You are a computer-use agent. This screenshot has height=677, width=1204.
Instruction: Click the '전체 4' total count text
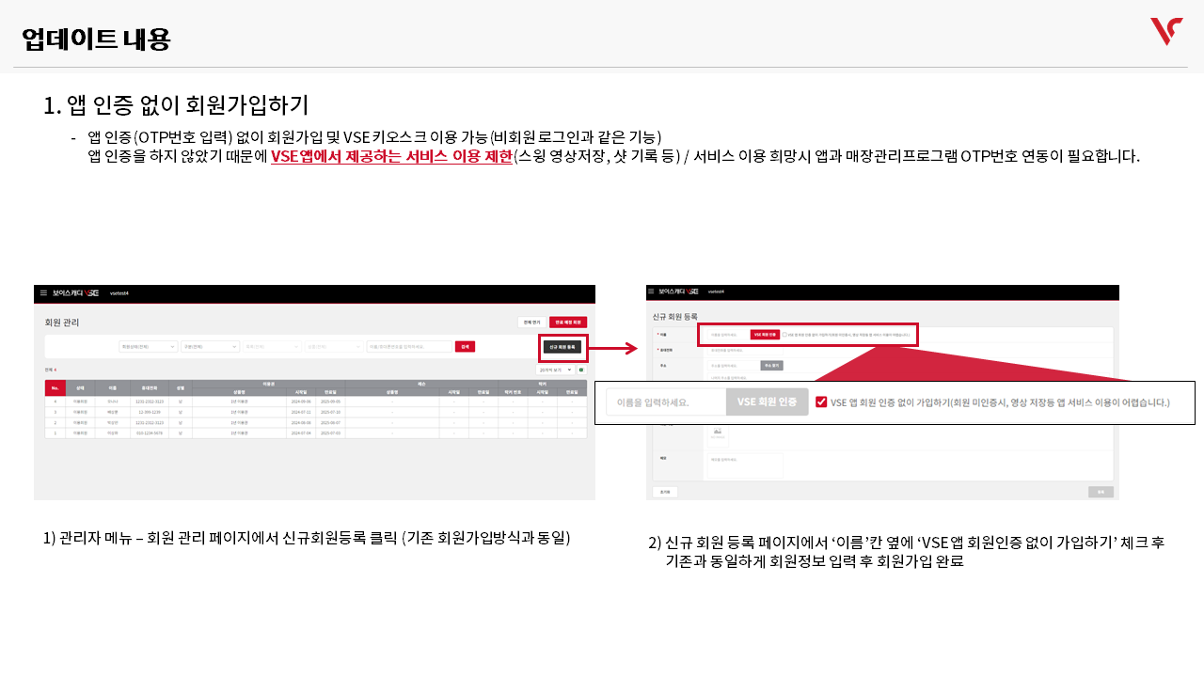pyautogui.click(x=51, y=370)
